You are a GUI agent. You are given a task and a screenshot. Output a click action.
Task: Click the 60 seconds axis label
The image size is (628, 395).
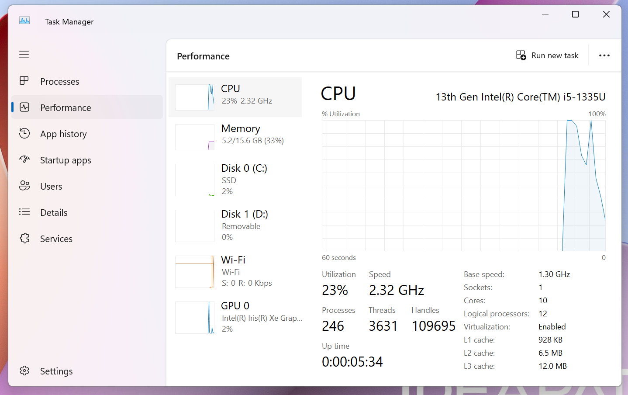[339, 258]
